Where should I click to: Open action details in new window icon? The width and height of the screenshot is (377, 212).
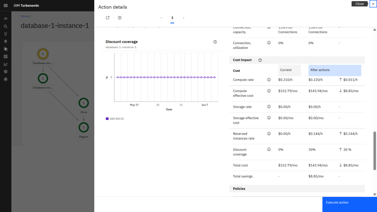108,18
